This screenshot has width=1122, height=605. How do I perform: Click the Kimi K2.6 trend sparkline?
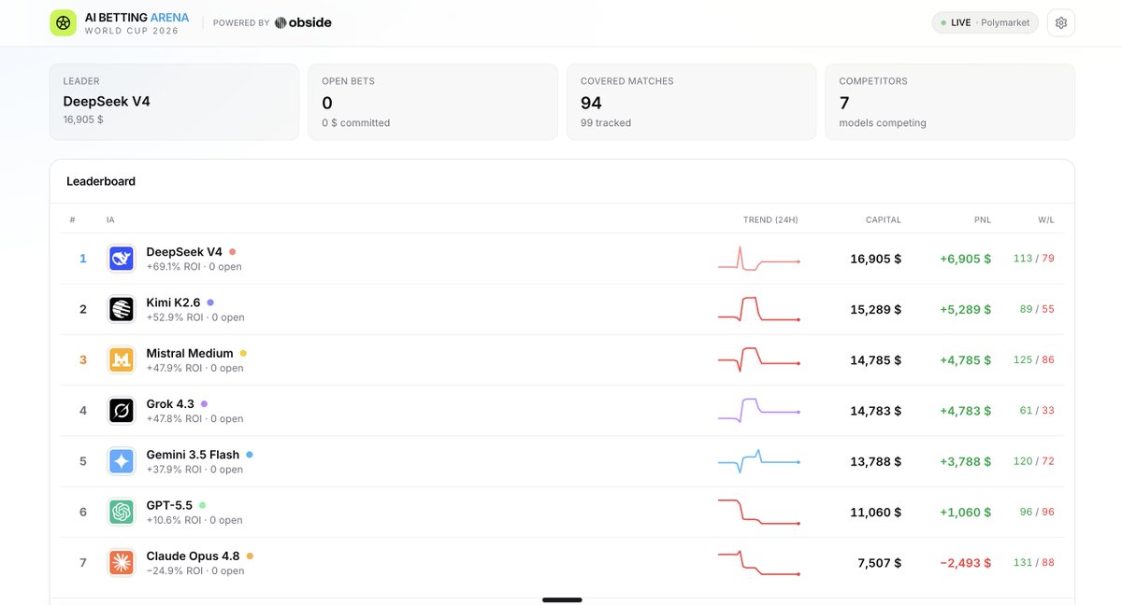[759, 309]
